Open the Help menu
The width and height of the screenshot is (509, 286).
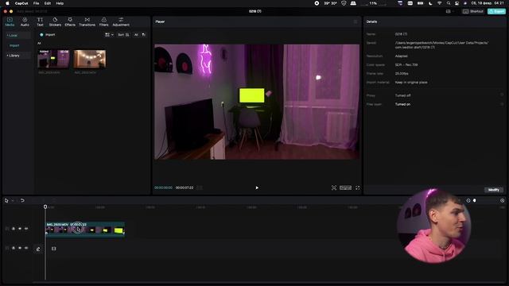tap(60, 3)
